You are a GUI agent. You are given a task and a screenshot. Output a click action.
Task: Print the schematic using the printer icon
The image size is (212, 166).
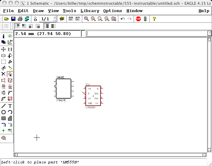tap(20, 19)
